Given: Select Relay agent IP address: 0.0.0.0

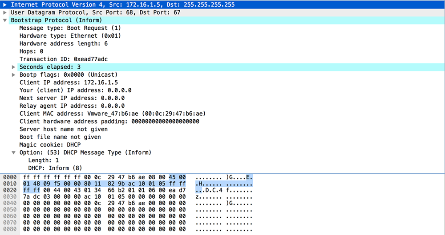Looking at the screenshot, I should click(x=72, y=106).
